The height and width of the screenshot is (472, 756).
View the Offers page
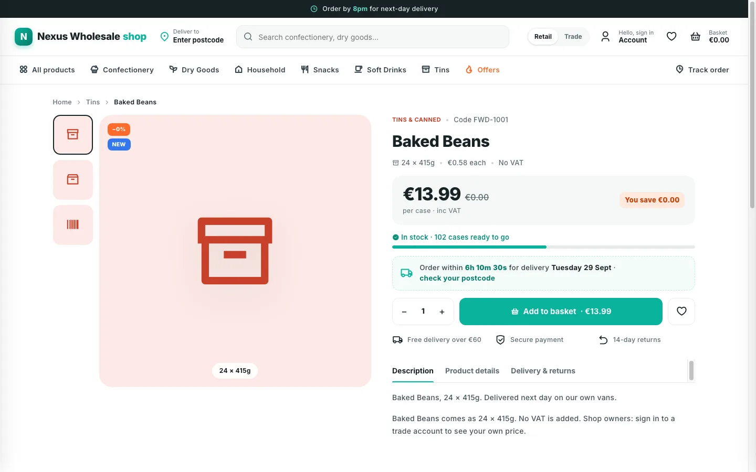(x=482, y=70)
